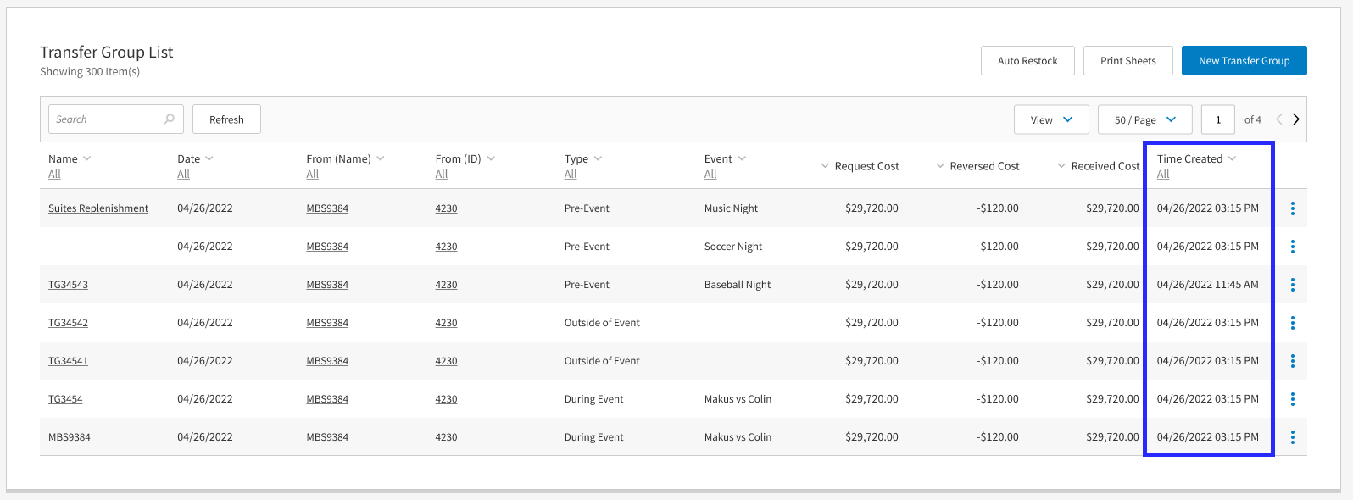
Task: Click All filter under Event header
Action: [710, 175]
